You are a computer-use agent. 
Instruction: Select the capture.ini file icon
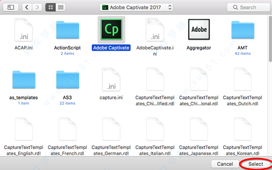[111, 80]
